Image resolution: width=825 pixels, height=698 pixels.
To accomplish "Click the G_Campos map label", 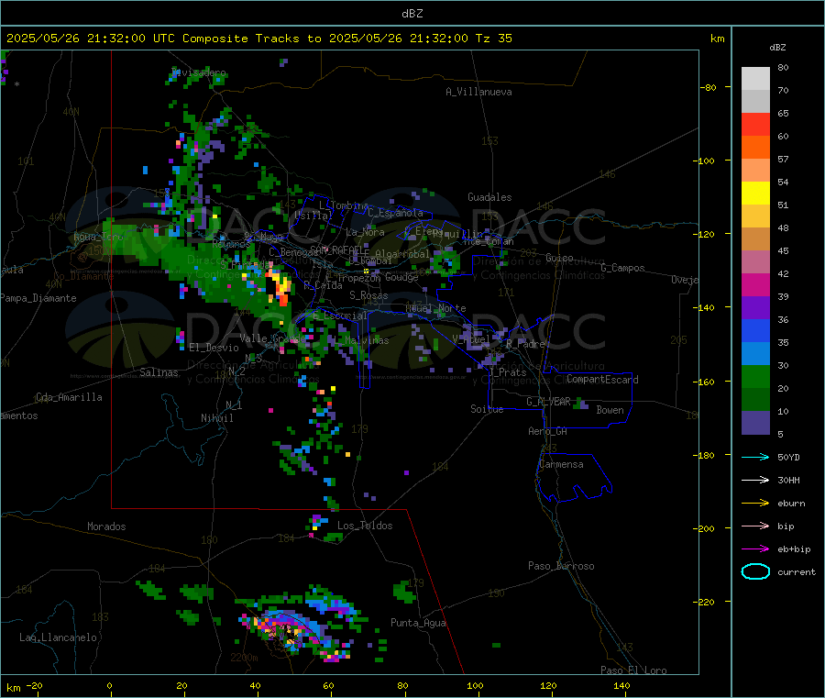I will (622, 268).
